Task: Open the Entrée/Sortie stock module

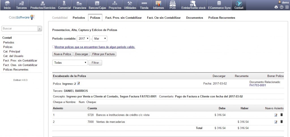Action: [x=193, y=5]
